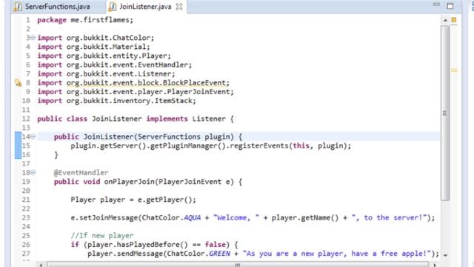Image resolution: width=474 pixels, height=267 pixels.
Task: Click the ", to the server!" string literal
Action: tap(389, 217)
